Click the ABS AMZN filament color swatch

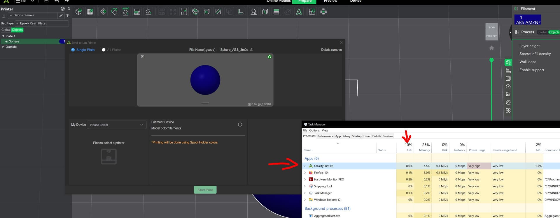527,20
